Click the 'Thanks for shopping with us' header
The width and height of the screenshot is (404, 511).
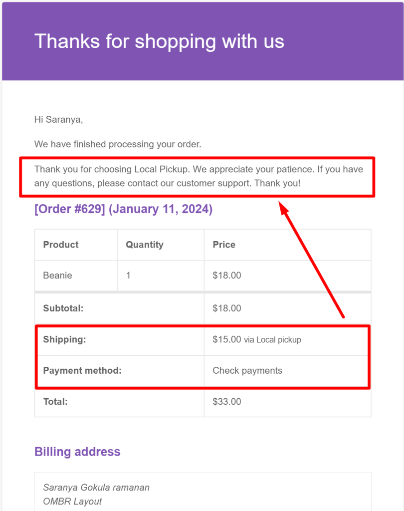pos(159,41)
